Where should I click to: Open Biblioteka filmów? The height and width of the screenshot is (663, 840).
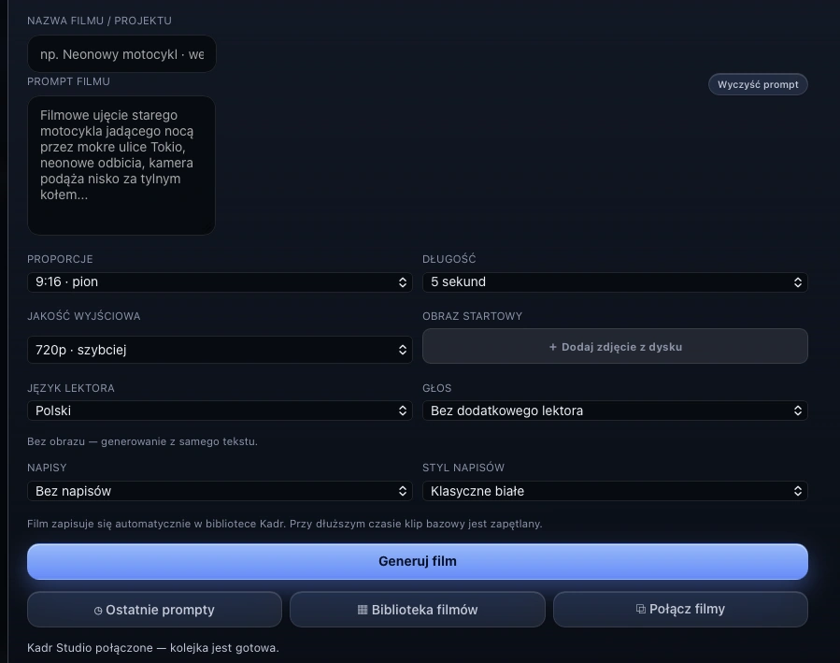pyautogui.click(x=418, y=610)
